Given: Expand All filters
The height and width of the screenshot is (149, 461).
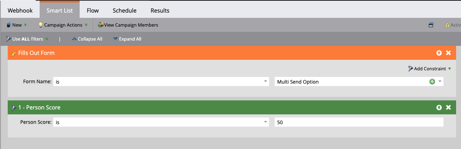Looking at the screenshot, I should click(127, 39).
